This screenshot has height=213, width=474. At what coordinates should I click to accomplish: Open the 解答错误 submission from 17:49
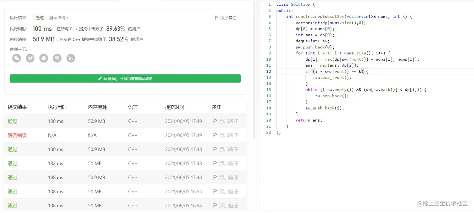tap(17, 135)
